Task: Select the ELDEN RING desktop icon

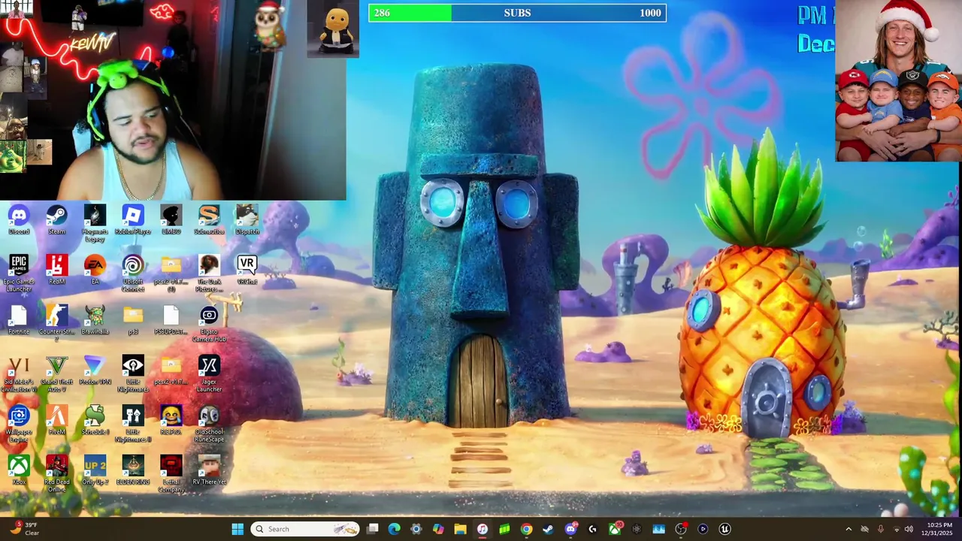Action: tap(133, 470)
